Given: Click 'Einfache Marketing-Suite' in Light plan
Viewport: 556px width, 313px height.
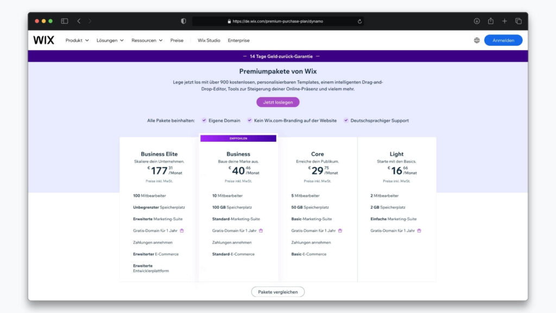Looking at the screenshot, I should coord(394,219).
